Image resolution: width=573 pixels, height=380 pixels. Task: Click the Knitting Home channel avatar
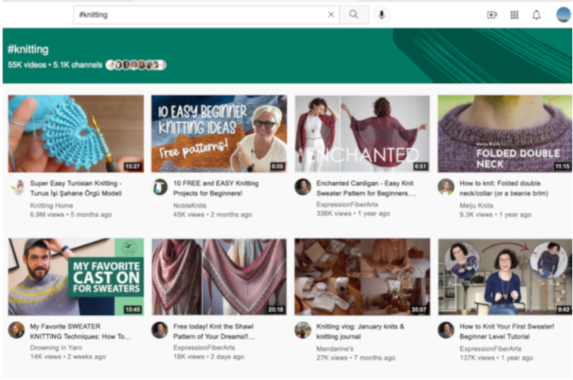pyautogui.click(x=17, y=187)
